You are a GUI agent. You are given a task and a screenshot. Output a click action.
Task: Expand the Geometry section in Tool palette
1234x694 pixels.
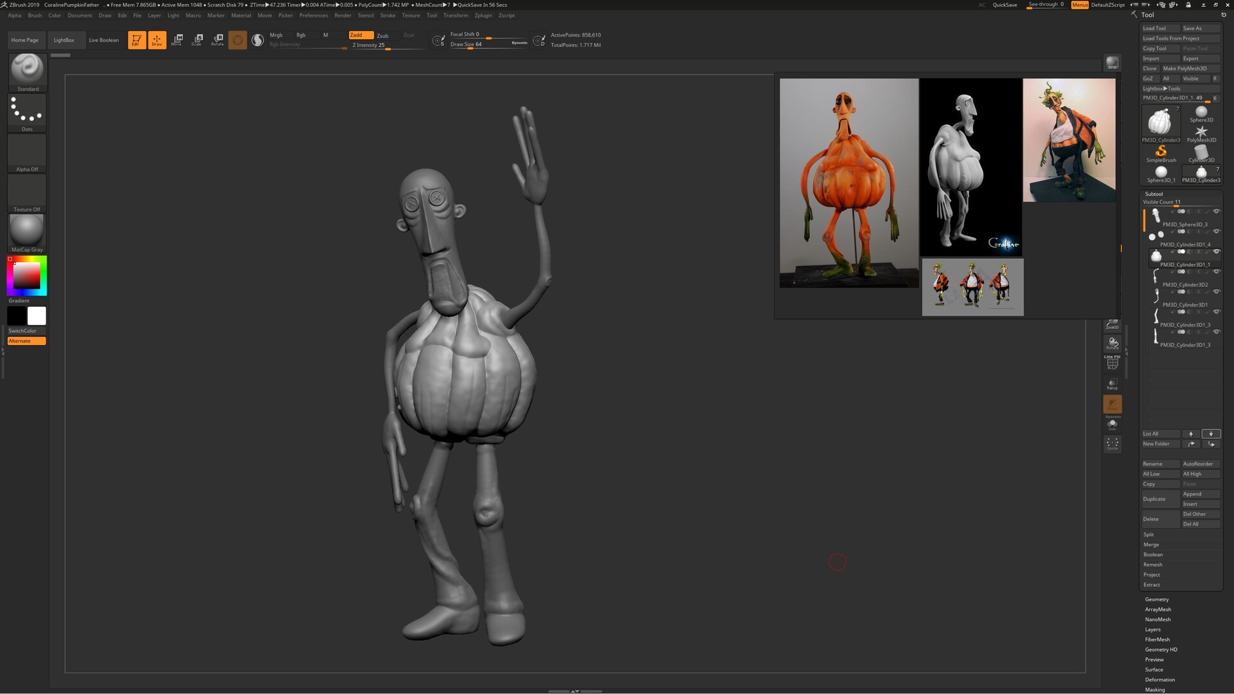point(1157,599)
